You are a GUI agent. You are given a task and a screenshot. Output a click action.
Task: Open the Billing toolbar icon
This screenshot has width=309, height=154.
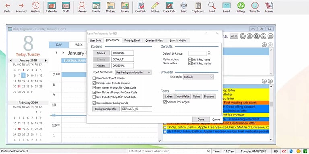[241, 7]
